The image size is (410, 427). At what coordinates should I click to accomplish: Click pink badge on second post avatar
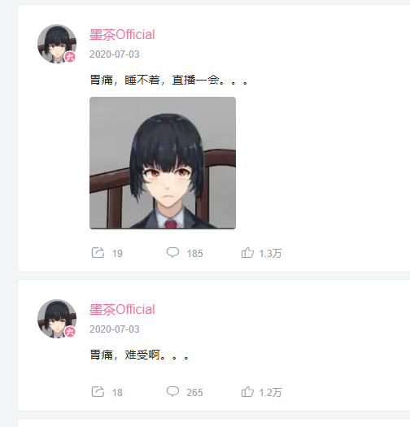[70, 332]
